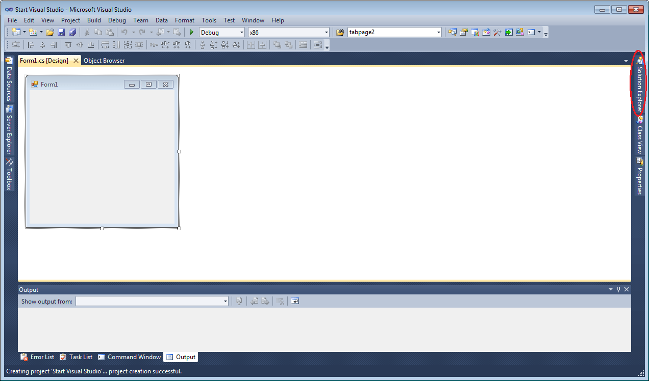Close the Output panel
649x381 pixels.
tap(627, 289)
